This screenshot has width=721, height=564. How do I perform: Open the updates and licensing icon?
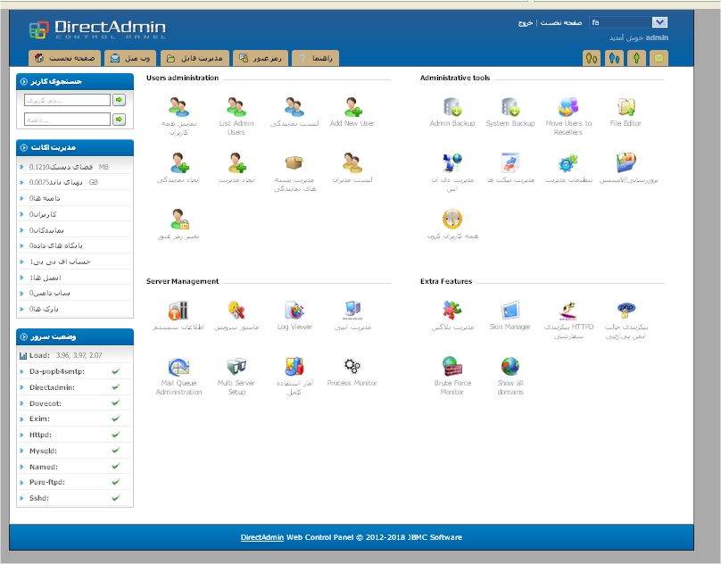(626, 162)
